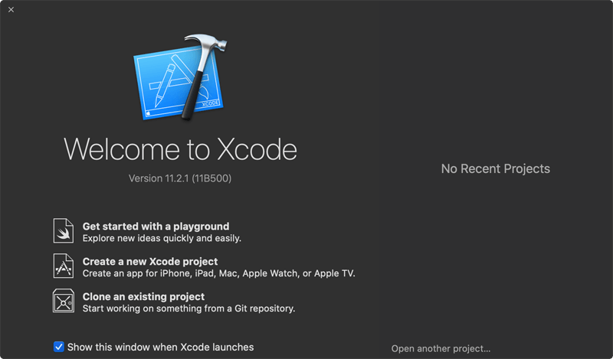This screenshot has height=359, width=613.
Task: Open another project link
Action: click(x=441, y=348)
